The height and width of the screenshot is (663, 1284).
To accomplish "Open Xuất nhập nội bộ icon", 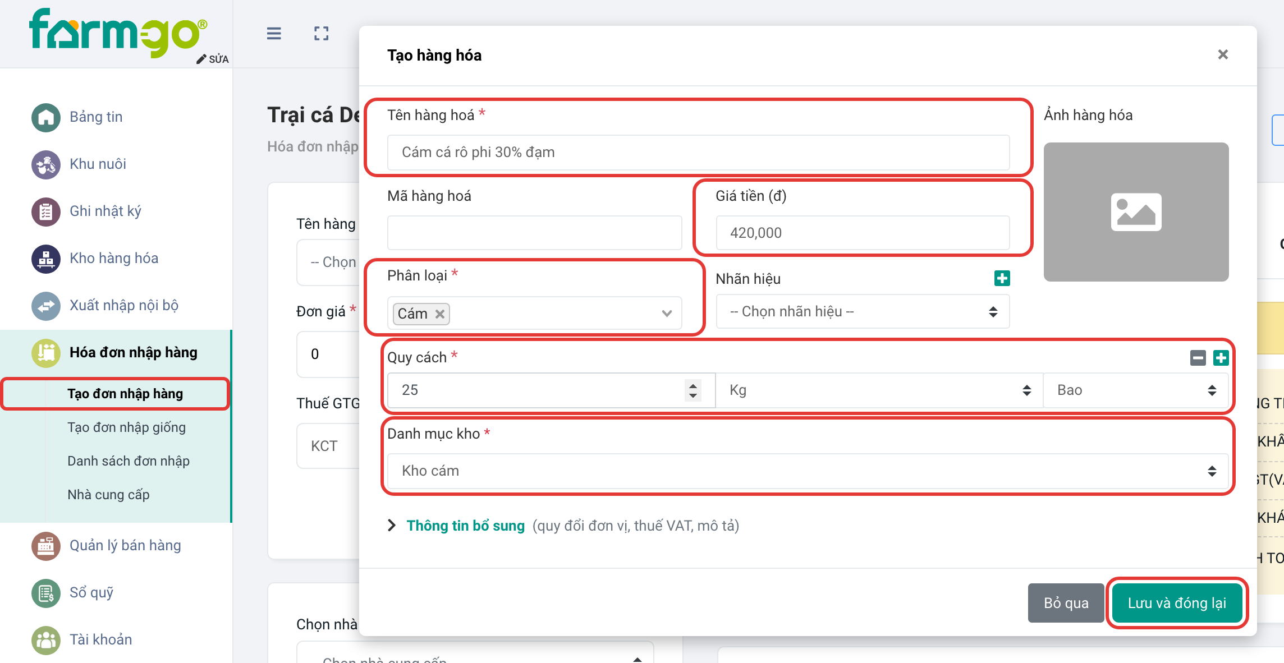I will (x=46, y=306).
